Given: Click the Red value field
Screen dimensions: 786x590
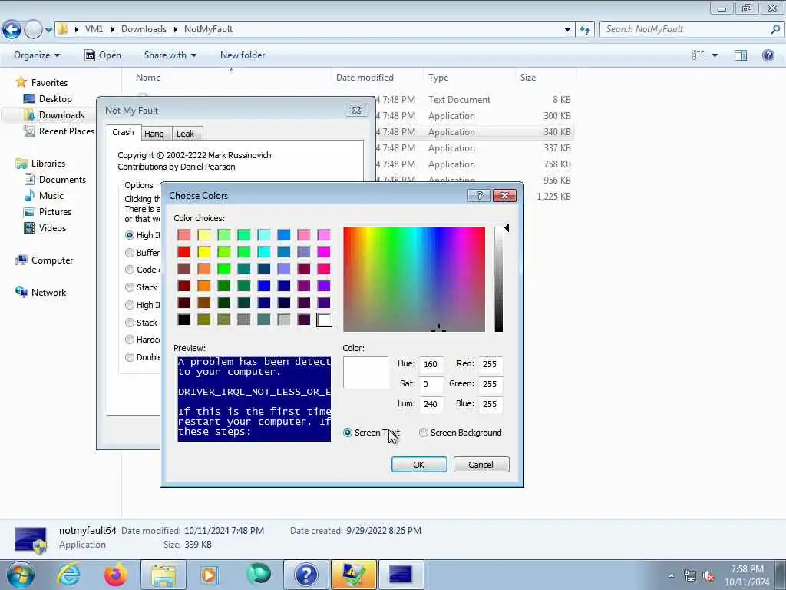Looking at the screenshot, I should click(x=490, y=364).
